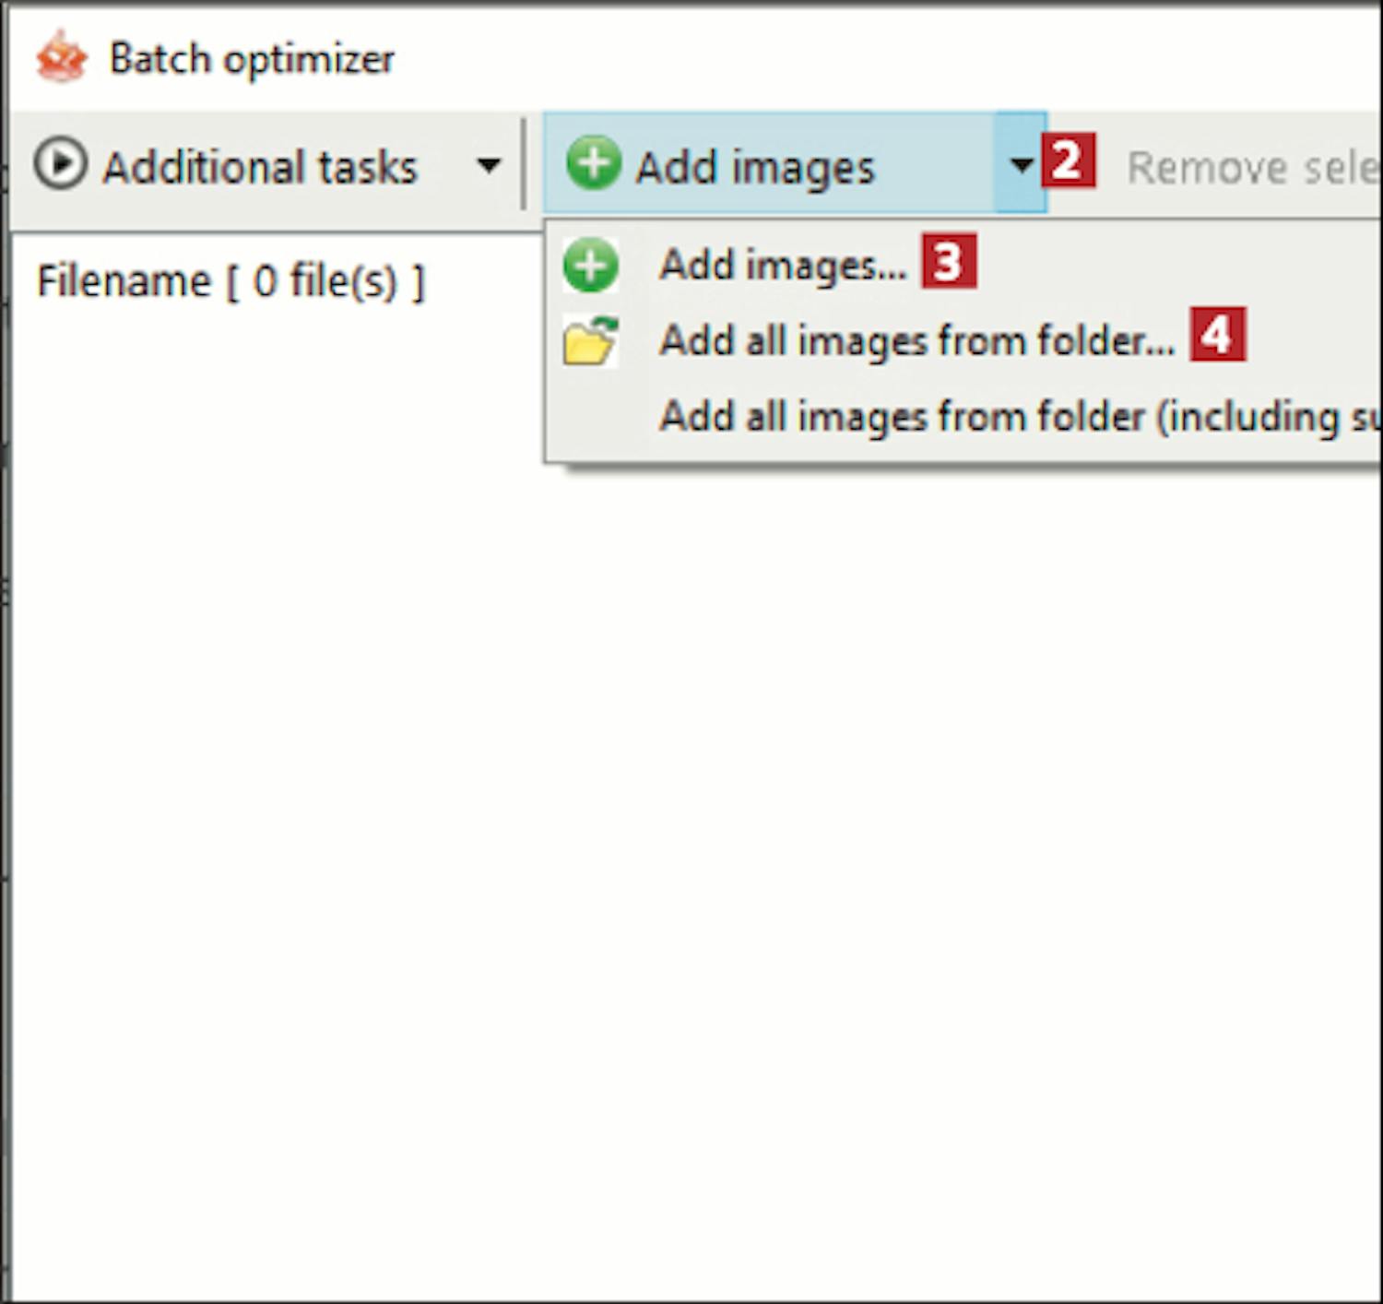The image size is (1383, 1304).
Task: Expand the Additional tasks dropdown arrow
Action: (488, 166)
